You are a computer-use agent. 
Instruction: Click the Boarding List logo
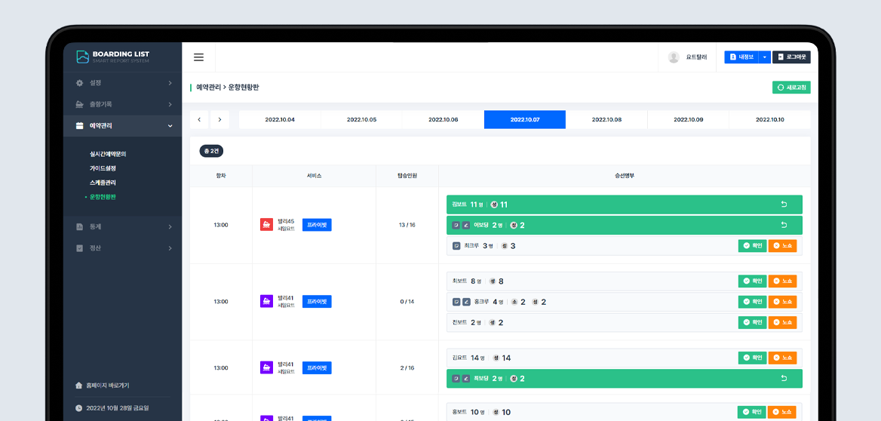tap(112, 57)
